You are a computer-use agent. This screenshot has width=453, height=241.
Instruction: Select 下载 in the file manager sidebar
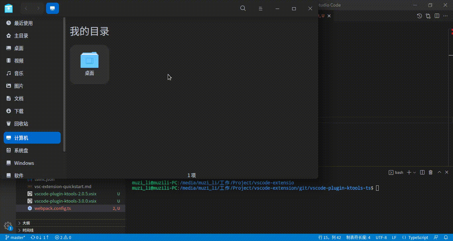19,111
